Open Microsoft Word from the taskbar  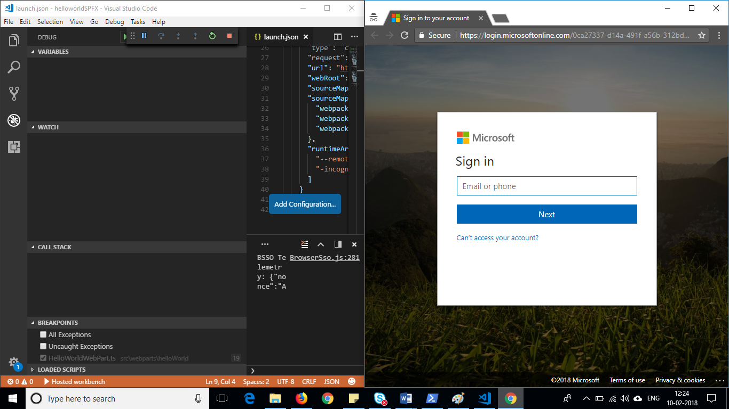[407, 398]
